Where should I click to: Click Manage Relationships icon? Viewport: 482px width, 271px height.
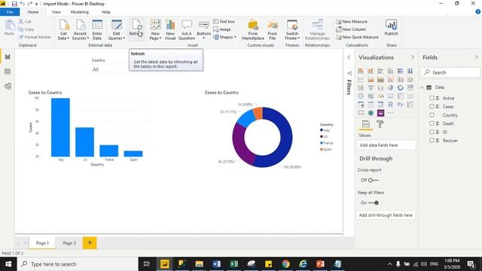point(318,30)
